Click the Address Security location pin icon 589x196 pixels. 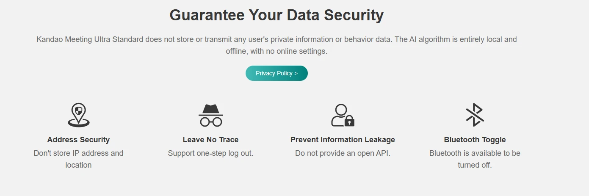pos(79,115)
